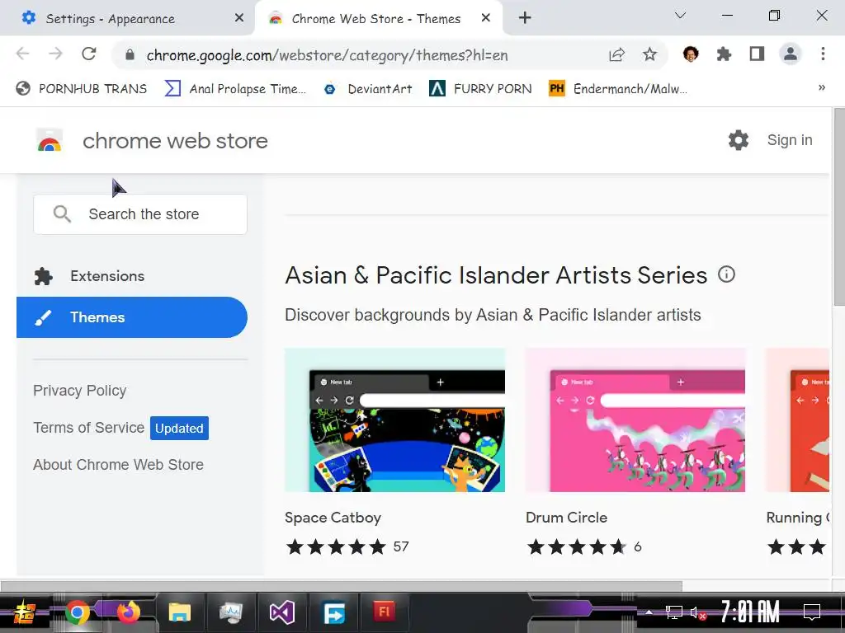The image size is (845, 633).
Task: Click in the Search the store field
Action: point(140,214)
